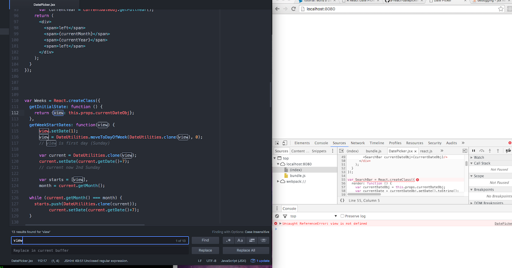Bookmark this page with the star icon
The height and width of the screenshot is (268, 512).
tap(501, 9)
